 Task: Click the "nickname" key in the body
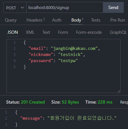point(41,55)
